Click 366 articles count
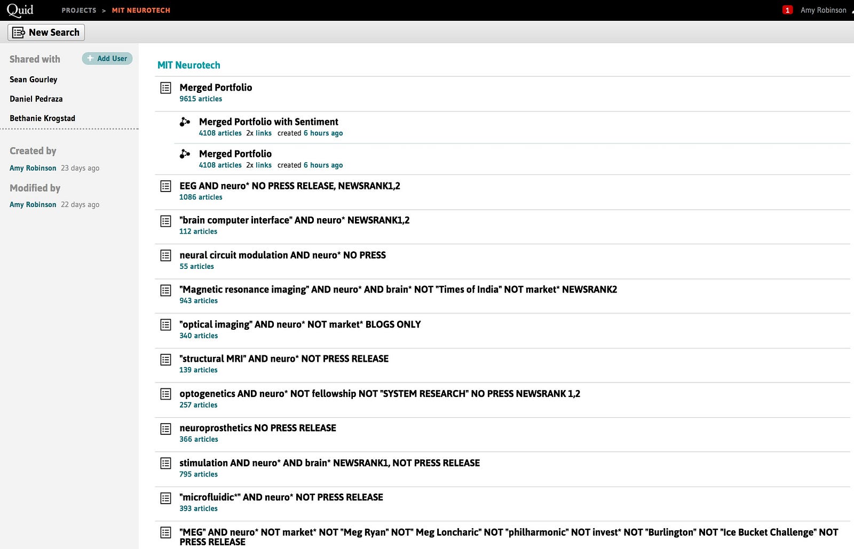The image size is (854, 549). (x=199, y=440)
